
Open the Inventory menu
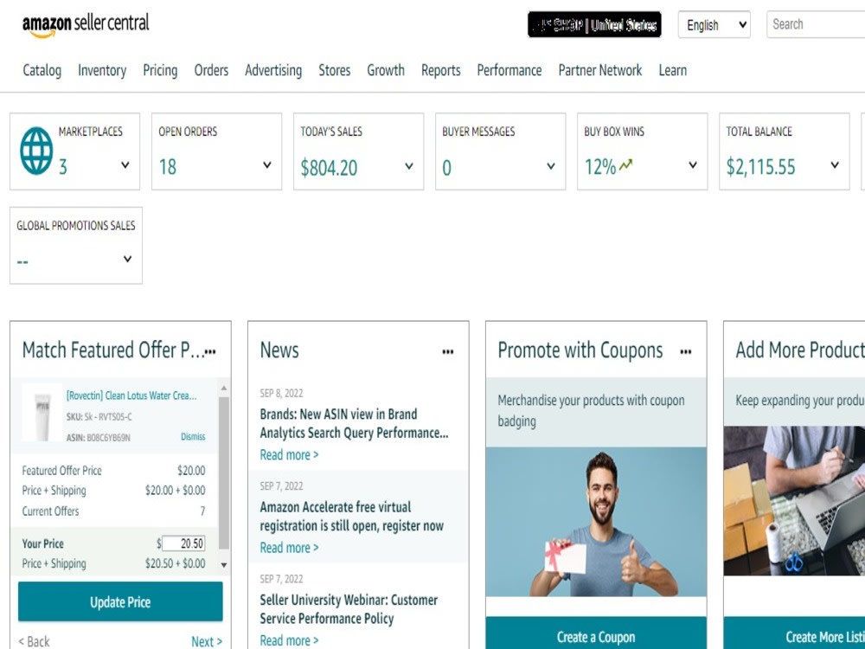102,71
